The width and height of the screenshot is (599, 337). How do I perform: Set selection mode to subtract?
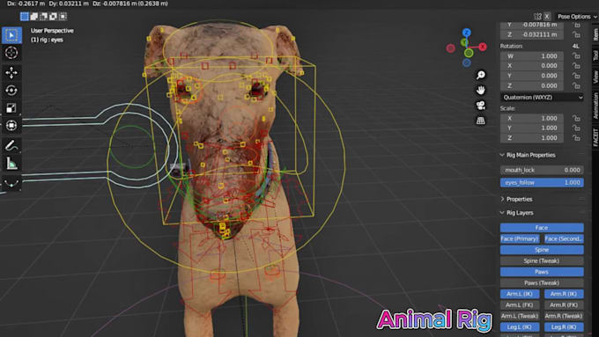pyautogui.click(x=43, y=17)
